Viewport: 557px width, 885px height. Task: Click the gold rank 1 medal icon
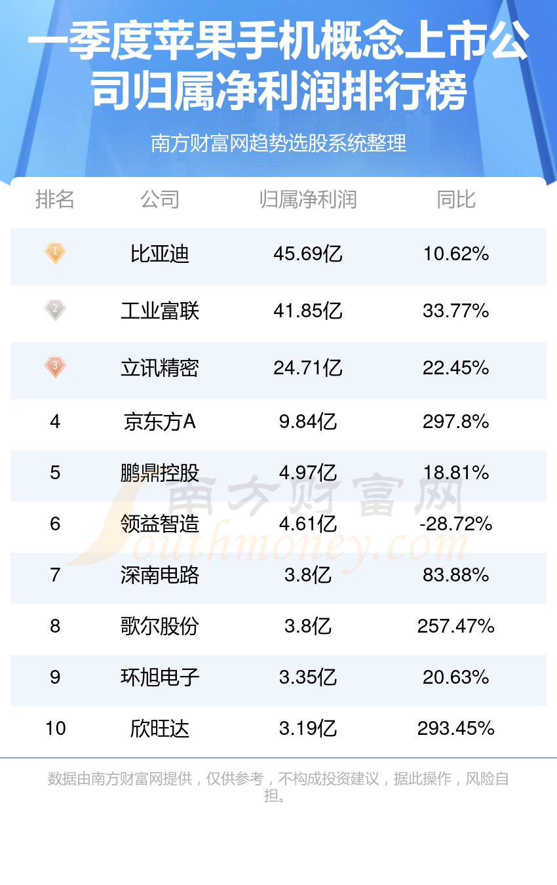coord(55,253)
